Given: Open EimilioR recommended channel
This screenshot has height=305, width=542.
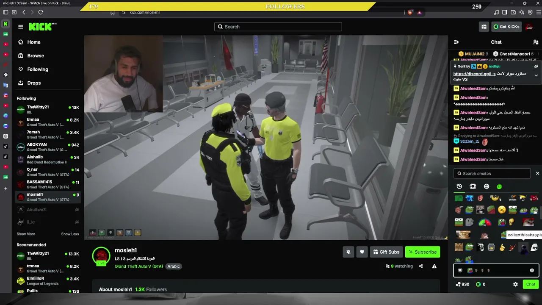Looking at the screenshot, I should (x=48, y=281).
